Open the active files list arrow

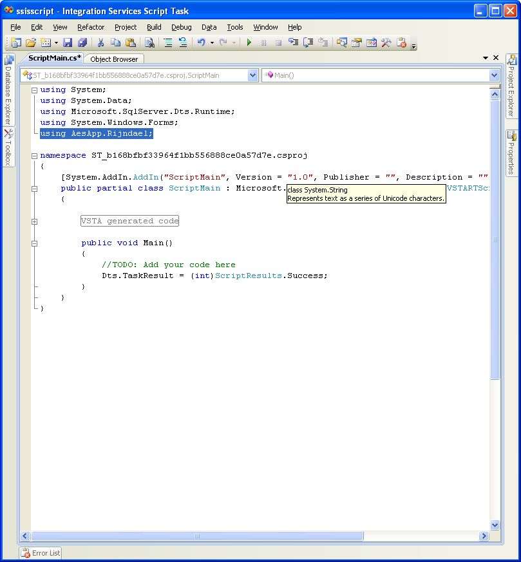pyautogui.click(x=486, y=58)
